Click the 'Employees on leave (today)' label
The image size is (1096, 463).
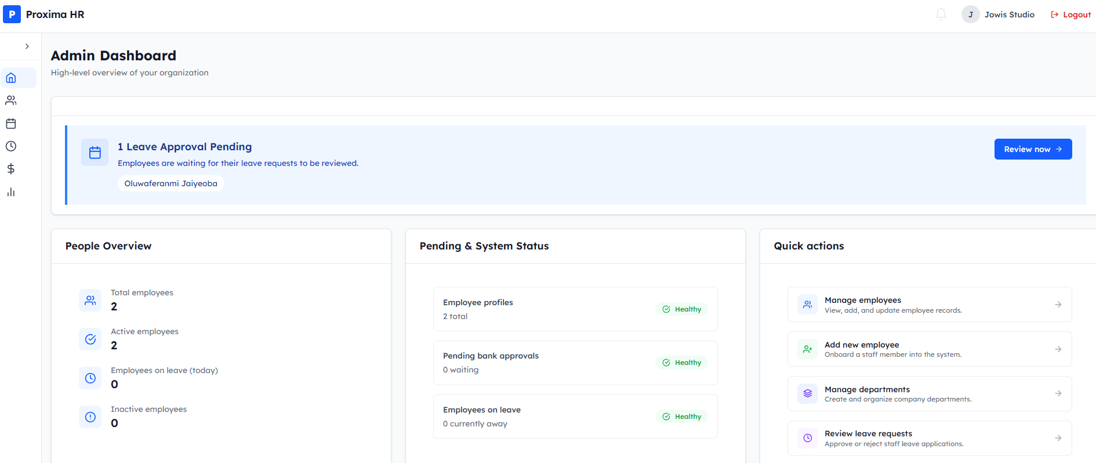tap(165, 371)
